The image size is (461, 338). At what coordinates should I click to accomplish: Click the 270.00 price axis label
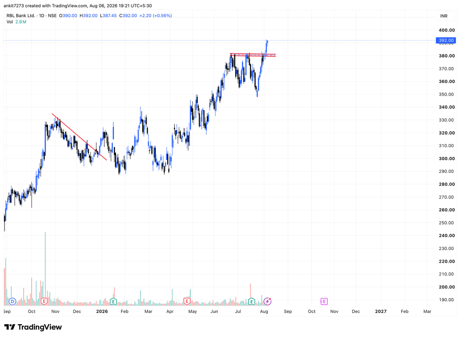[x=447, y=197]
